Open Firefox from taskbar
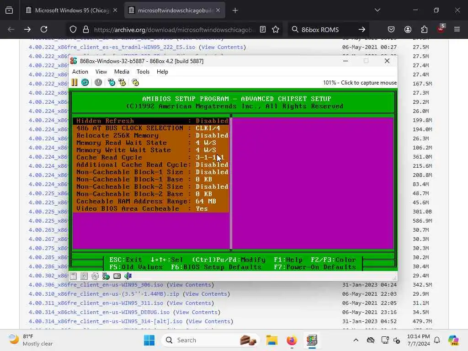Image resolution: width=468 pixels, height=351 pixels. [292, 340]
